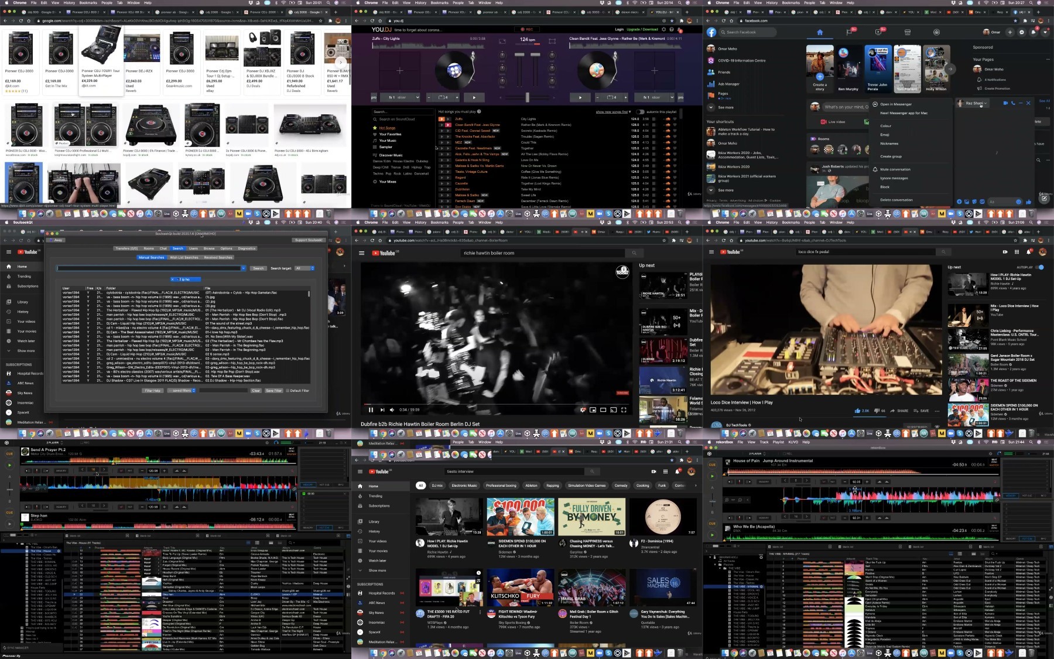1054x659 pixels.
Task: Choose Open in Messenger from chat menu
Action: point(896,104)
